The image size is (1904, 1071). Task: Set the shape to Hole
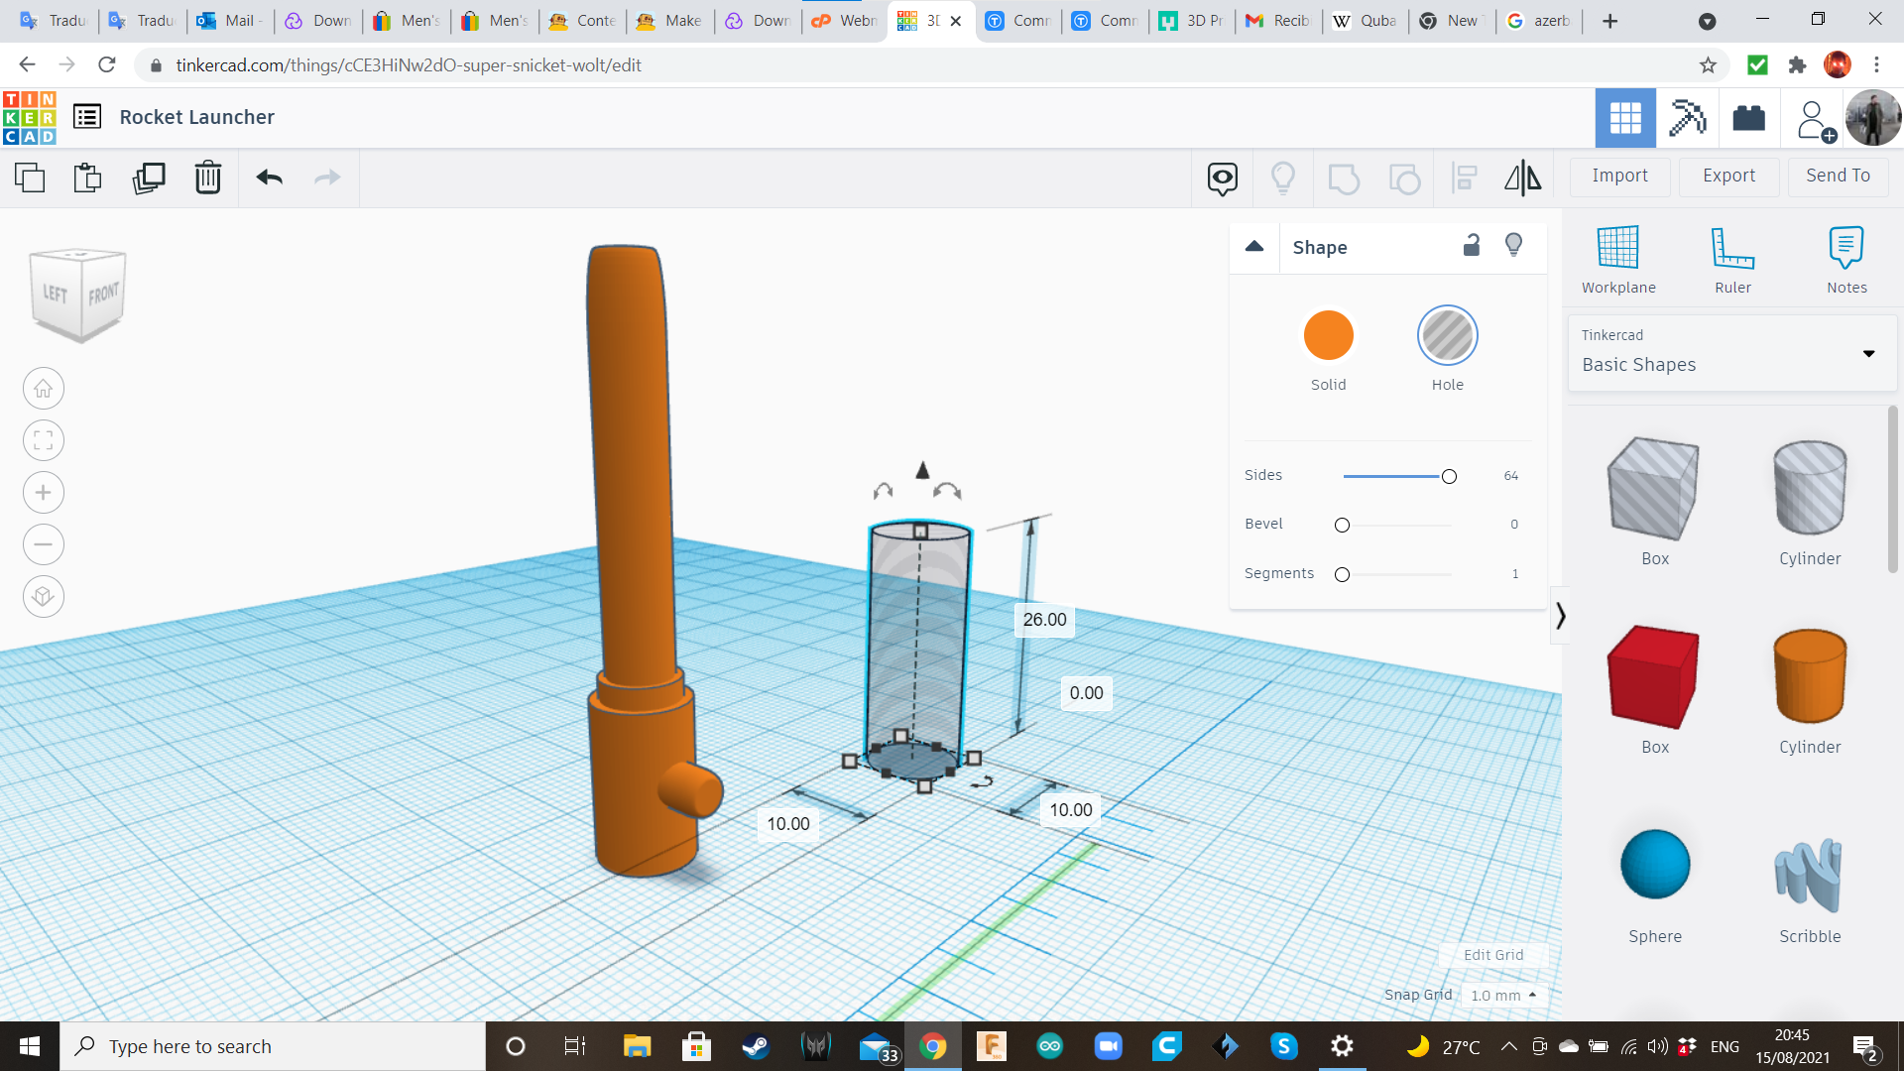pos(1447,335)
